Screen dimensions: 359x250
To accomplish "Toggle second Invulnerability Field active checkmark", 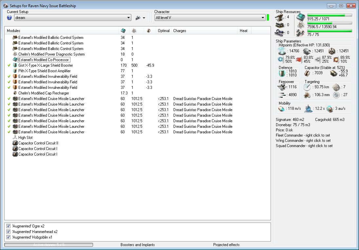I will 9,82.
